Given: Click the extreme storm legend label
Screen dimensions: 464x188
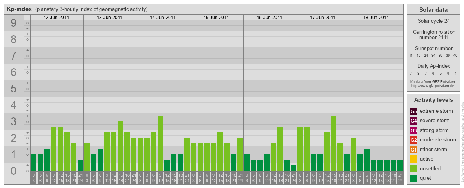Looking at the screenshot, I should 437,111.
